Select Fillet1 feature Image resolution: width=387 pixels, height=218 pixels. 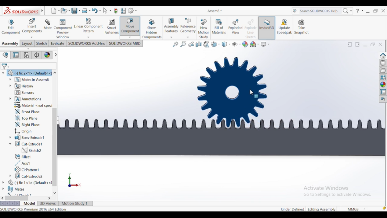[x=26, y=157]
